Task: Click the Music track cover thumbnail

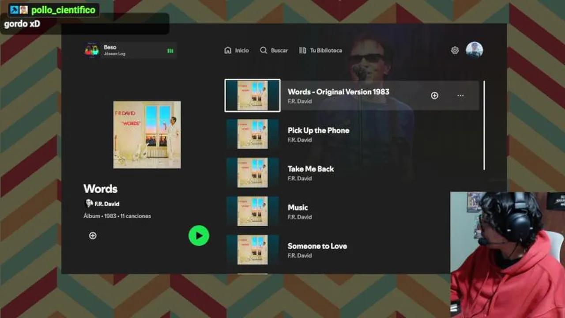Action: tap(252, 211)
